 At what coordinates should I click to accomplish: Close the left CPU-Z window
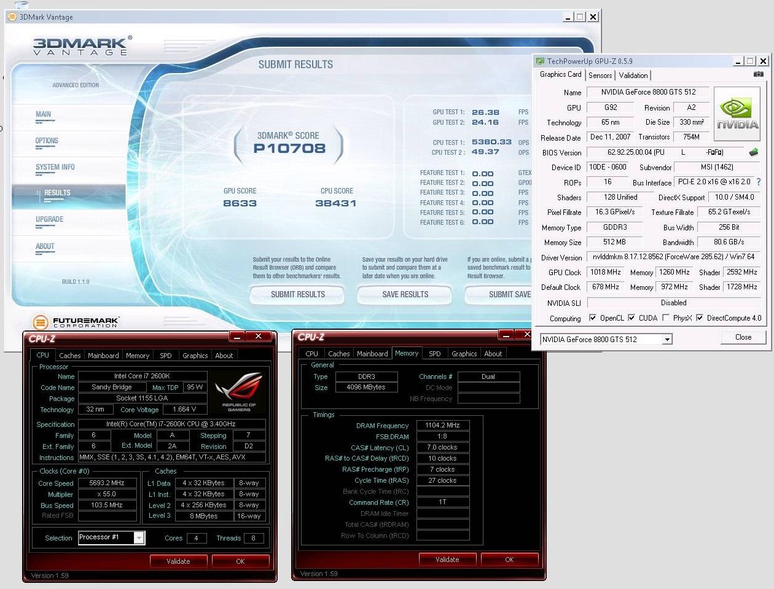(259, 336)
